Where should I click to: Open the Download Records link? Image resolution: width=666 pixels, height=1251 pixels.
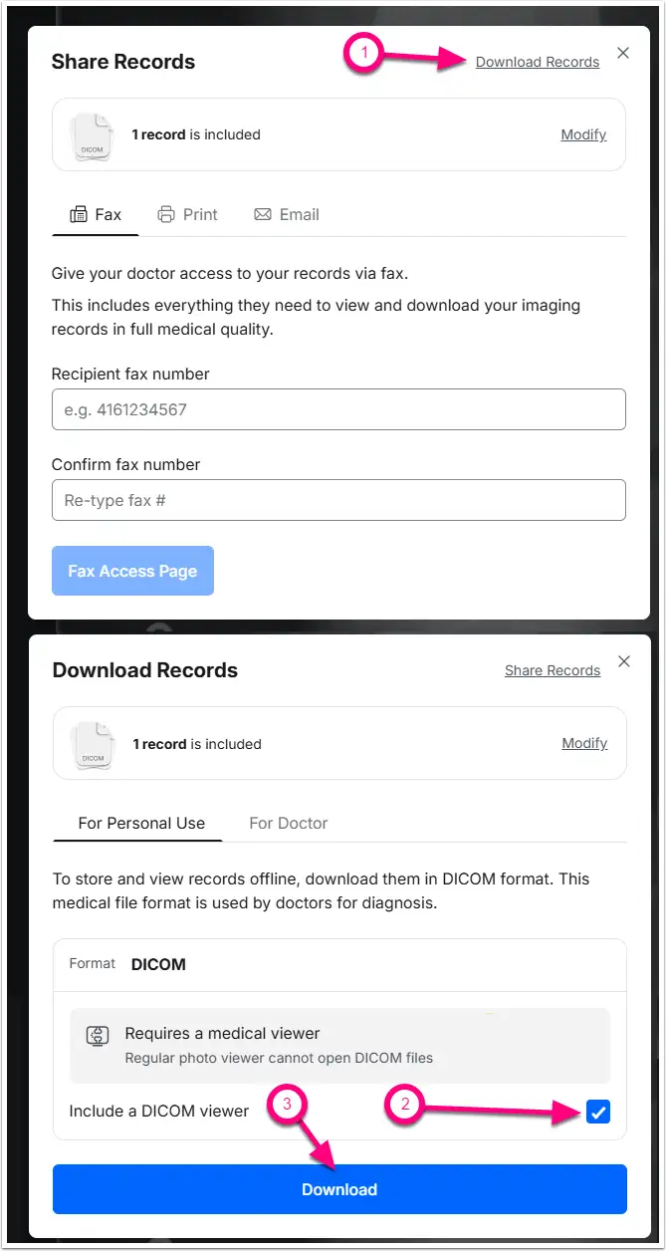pyautogui.click(x=538, y=62)
